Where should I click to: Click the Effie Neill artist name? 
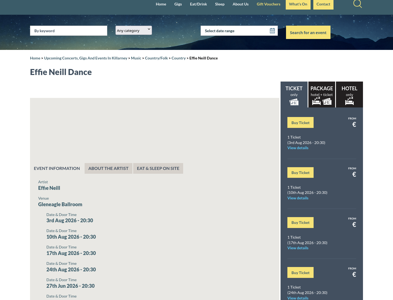pos(49,188)
